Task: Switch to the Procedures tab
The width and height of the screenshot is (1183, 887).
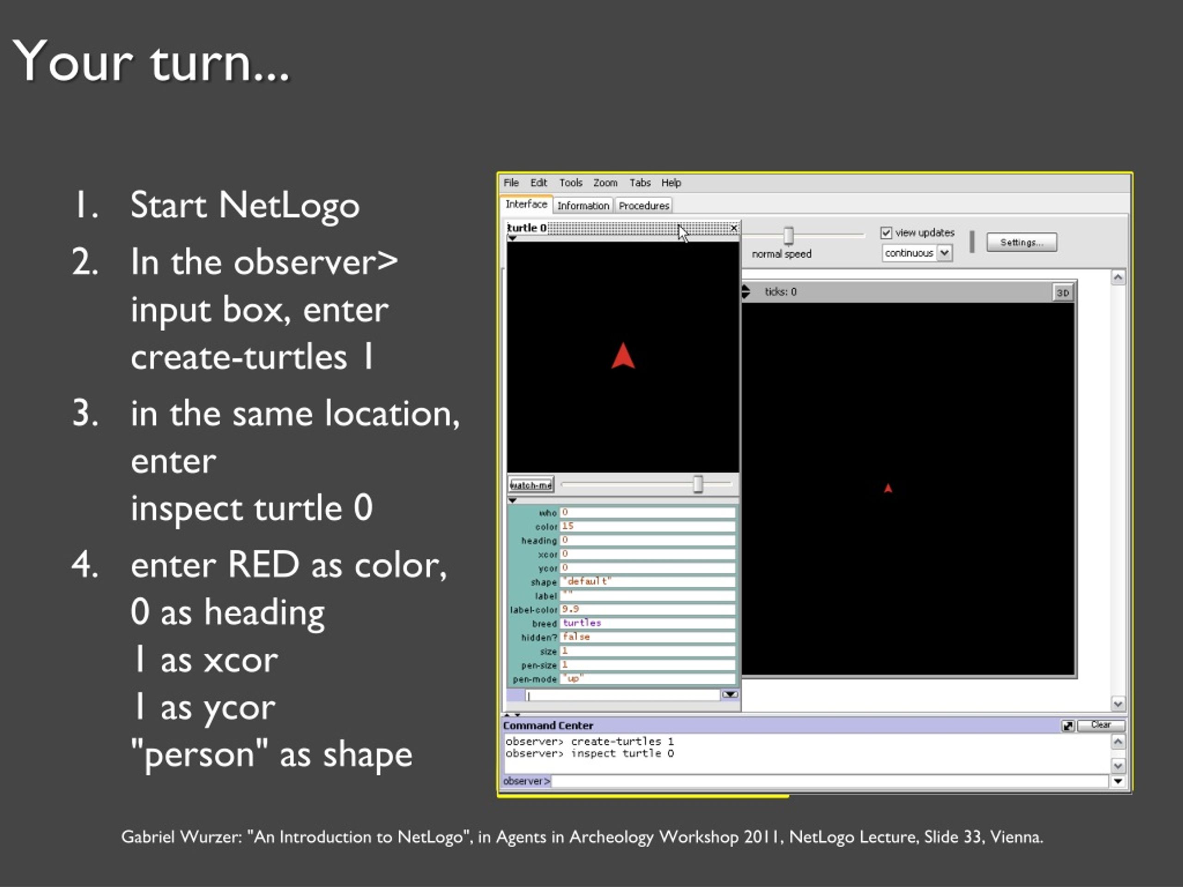Action: 644,206
